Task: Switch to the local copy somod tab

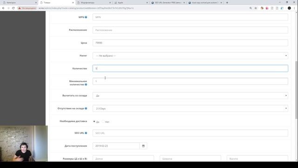Action: [204, 3]
